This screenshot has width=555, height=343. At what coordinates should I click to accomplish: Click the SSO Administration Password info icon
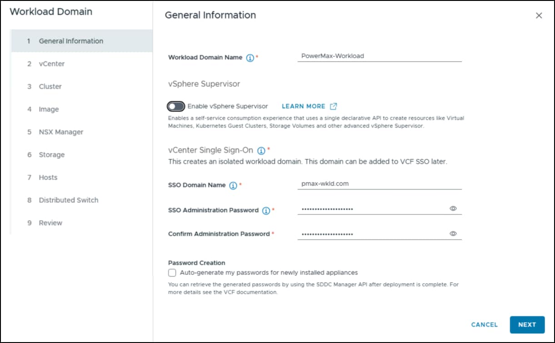click(x=266, y=211)
